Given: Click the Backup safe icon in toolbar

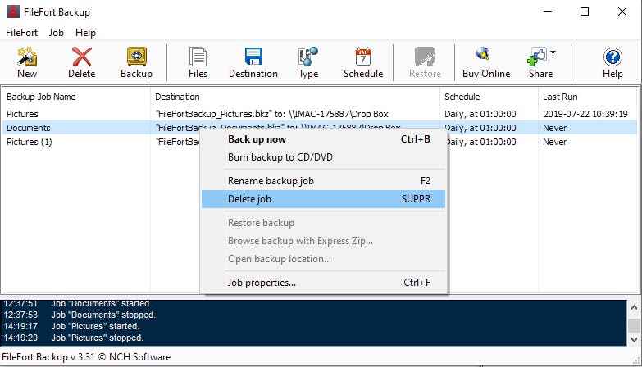Looking at the screenshot, I should click(x=136, y=57).
